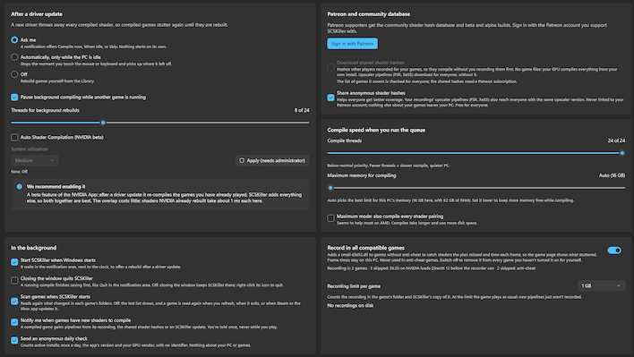Click 'Apply (needs administrator)' button
The image size is (634, 357).
(272, 160)
